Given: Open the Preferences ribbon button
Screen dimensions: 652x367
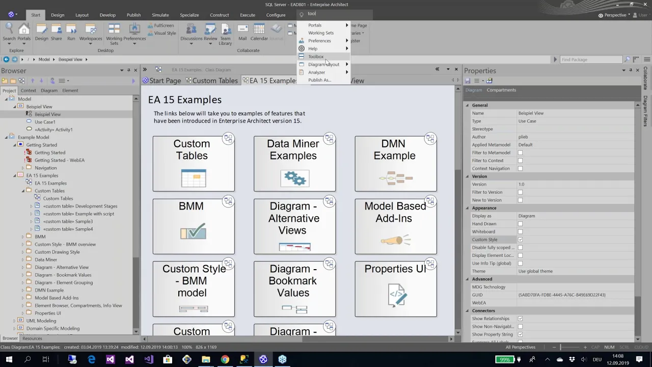Looking at the screenshot, I should tap(134, 34).
